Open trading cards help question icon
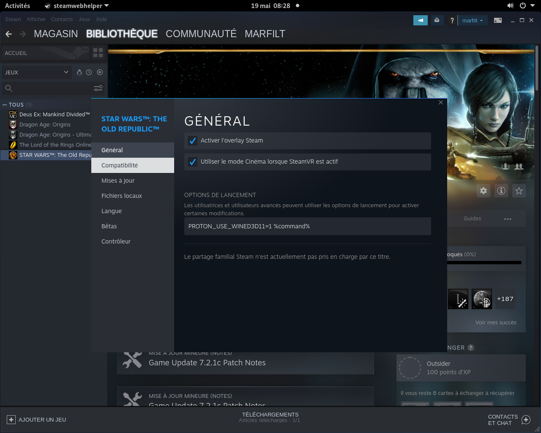Screen dimensions: 541x433 471,348
